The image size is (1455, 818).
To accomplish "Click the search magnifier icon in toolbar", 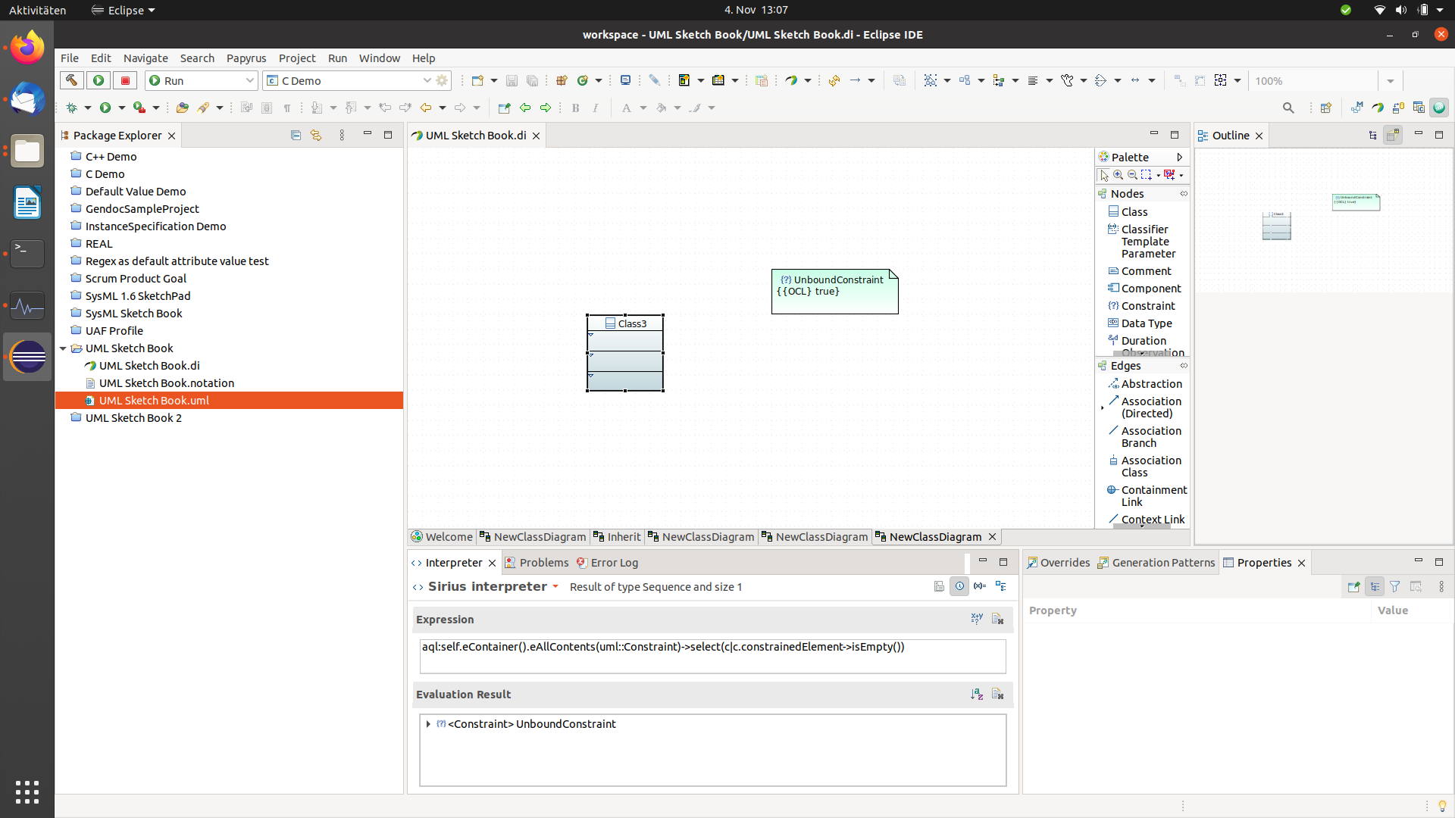I will click(1288, 108).
